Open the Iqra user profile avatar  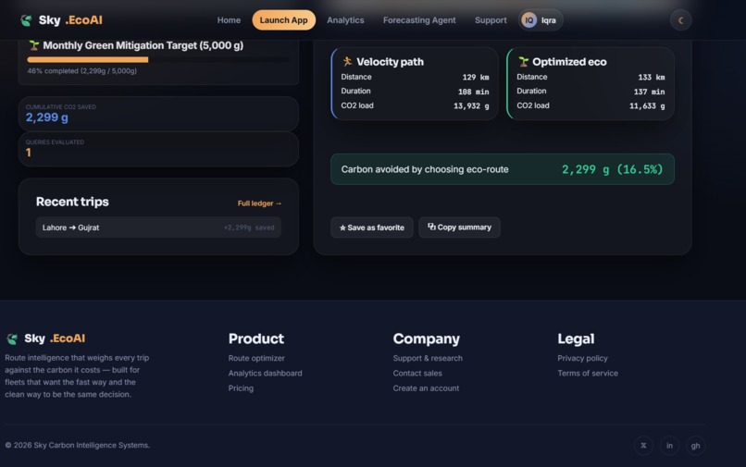529,20
